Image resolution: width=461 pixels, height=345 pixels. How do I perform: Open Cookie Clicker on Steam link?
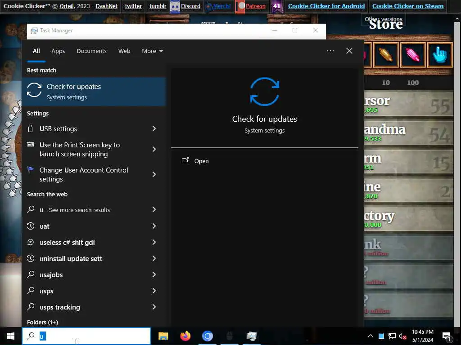point(408,6)
